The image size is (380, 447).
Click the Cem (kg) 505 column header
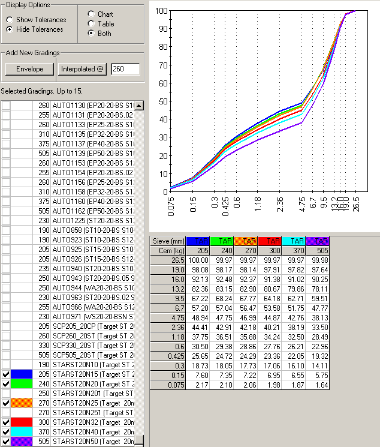tap(318, 250)
